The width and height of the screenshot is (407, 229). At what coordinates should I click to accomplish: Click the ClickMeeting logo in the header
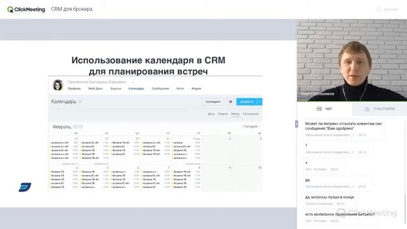click(x=26, y=10)
